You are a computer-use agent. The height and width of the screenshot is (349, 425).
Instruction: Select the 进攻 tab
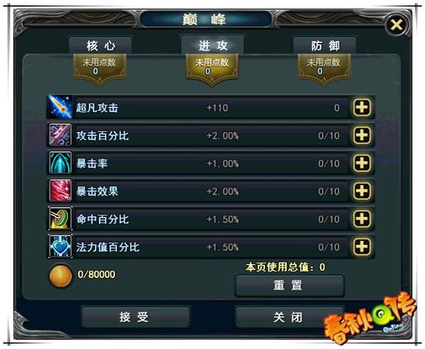[x=212, y=45]
